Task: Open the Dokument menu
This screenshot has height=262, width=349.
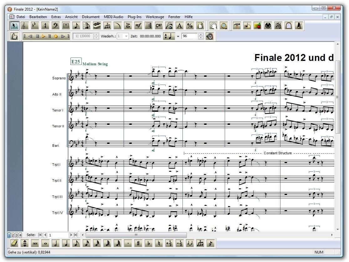Action: pos(90,17)
